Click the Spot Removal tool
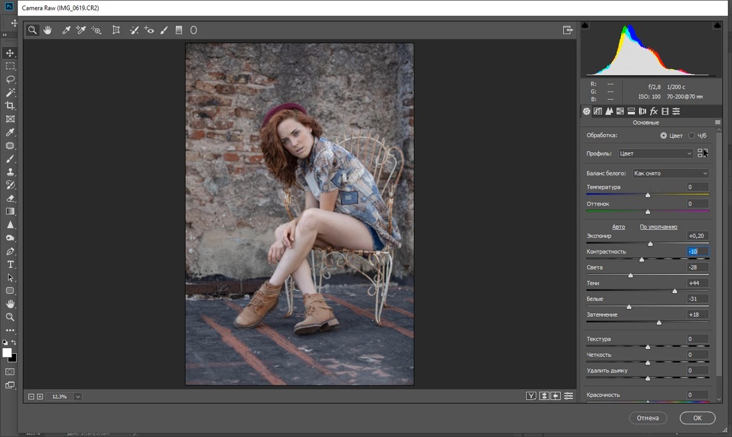Image resolution: width=732 pixels, height=437 pixels. tap(134, 30)
